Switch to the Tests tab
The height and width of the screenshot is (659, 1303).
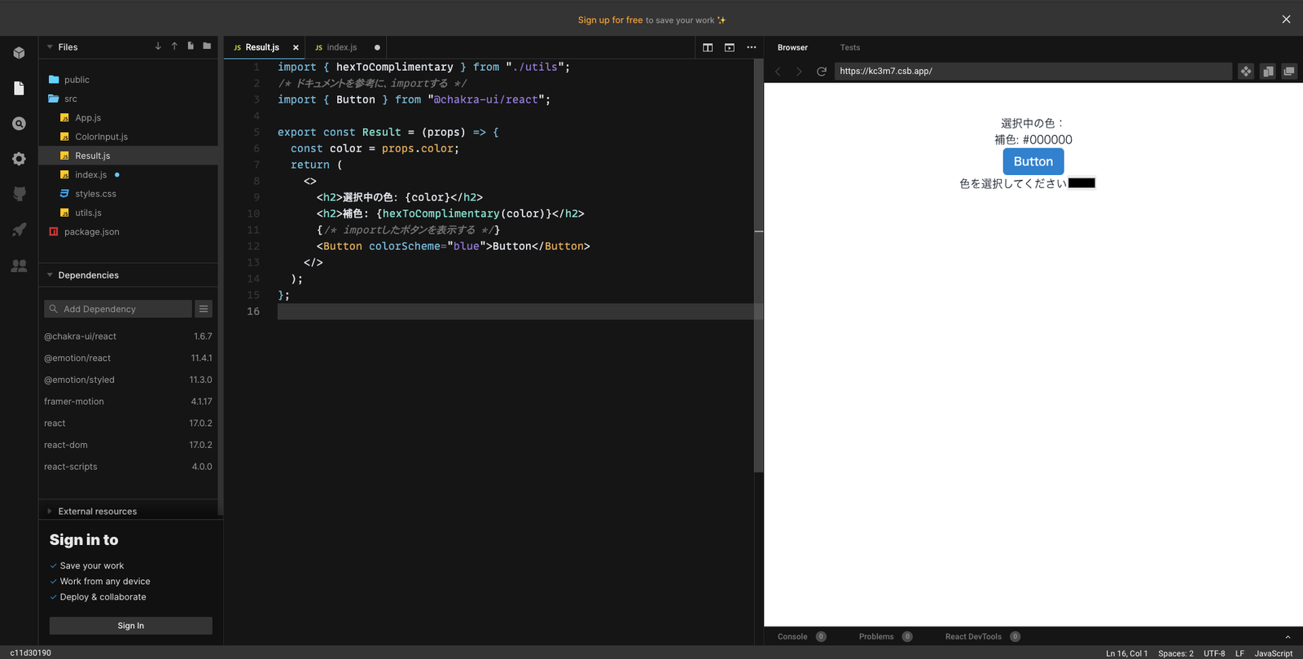point(850,47)
